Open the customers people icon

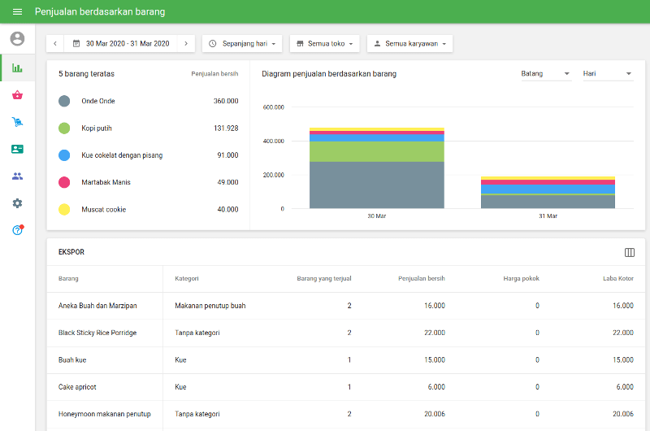[17, 176]
